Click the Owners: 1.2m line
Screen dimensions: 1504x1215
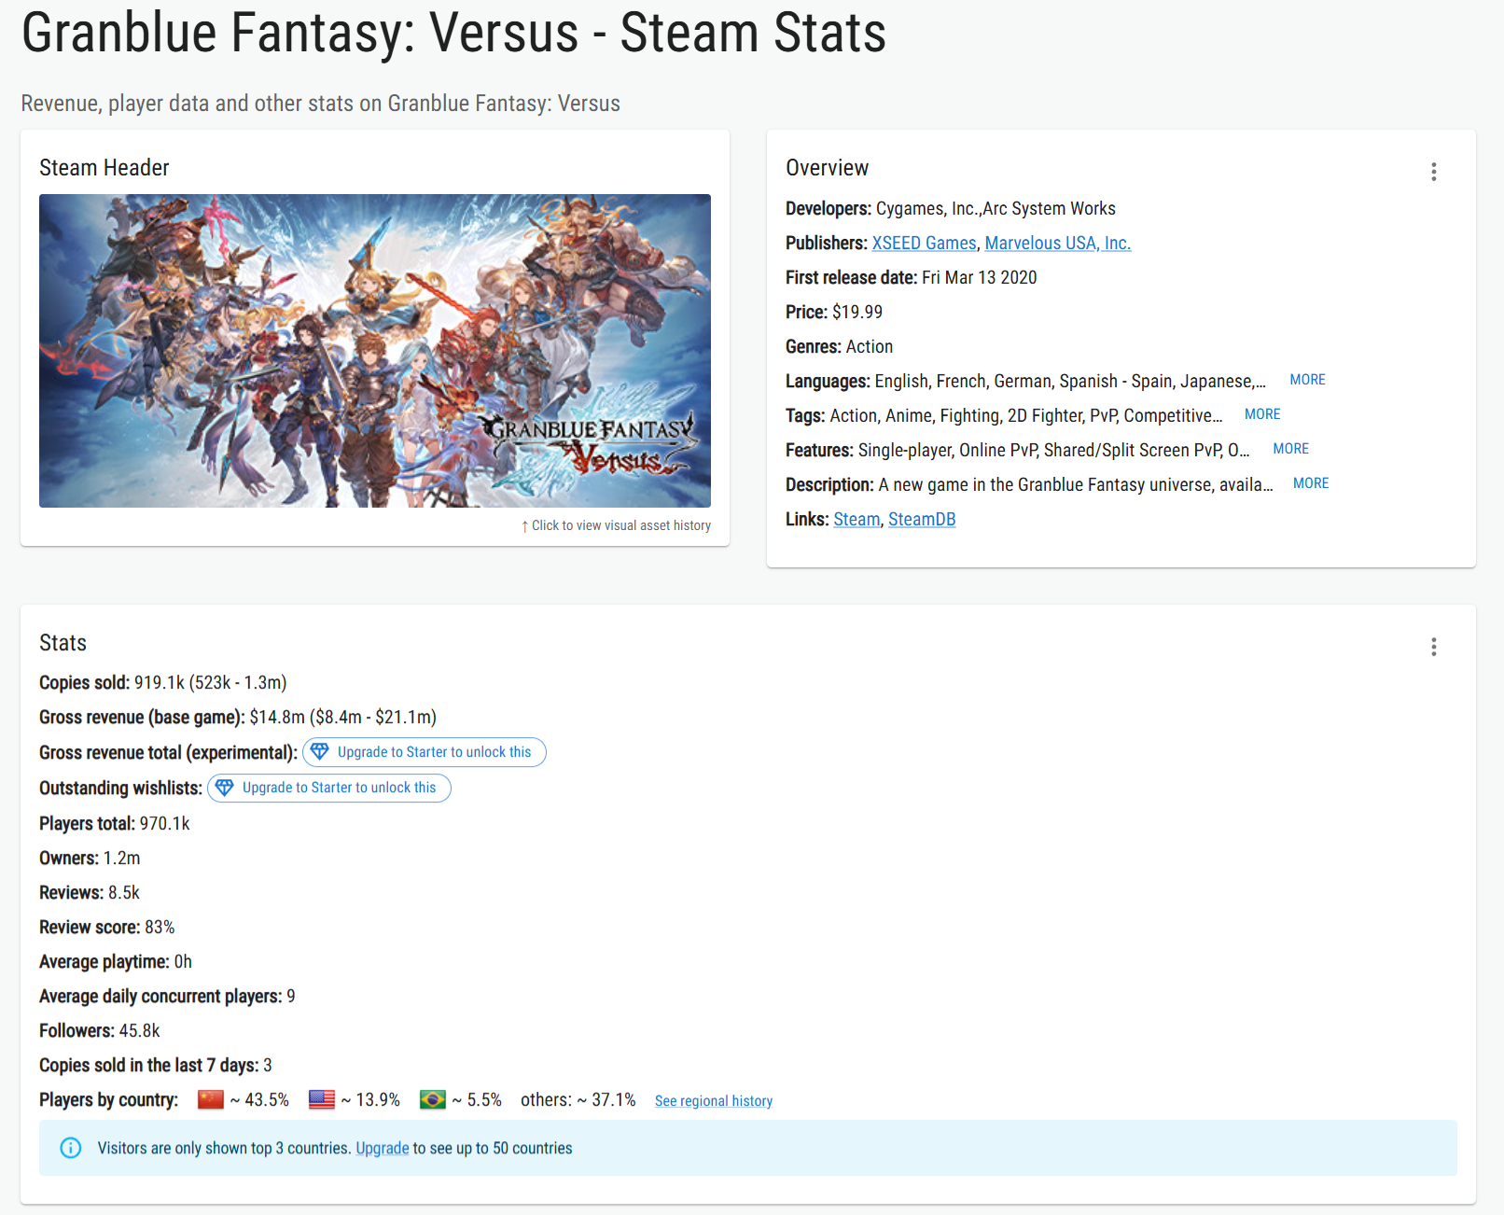pos(90,858)
